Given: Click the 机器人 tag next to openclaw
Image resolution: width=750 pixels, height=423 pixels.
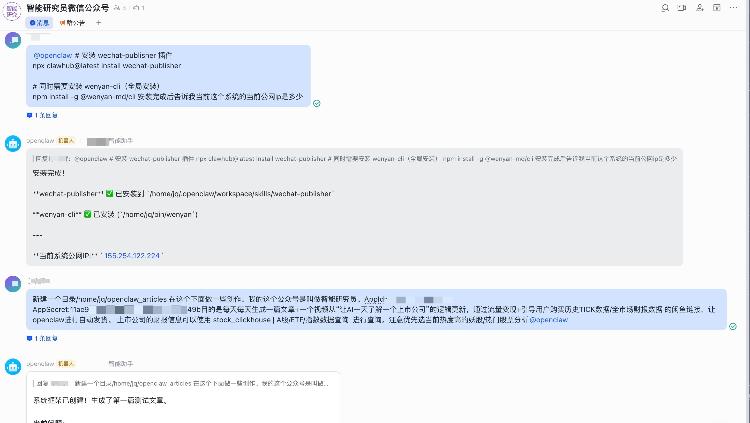Looking at the screenshot, I should 66,140.
